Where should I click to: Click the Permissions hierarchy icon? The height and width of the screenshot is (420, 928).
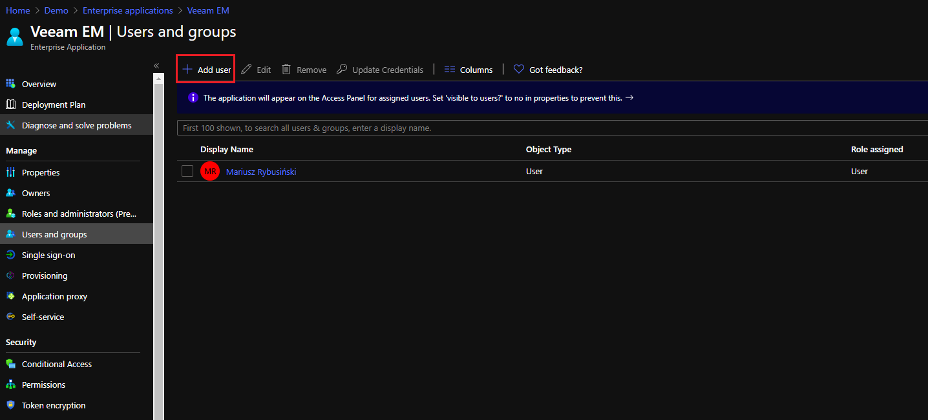[x=10, y=385]
